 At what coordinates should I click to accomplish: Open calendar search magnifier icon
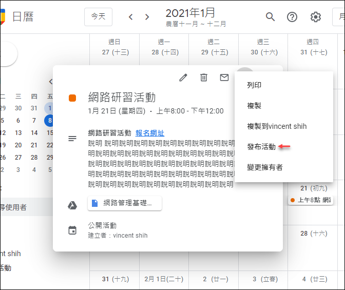coord(270,17)
